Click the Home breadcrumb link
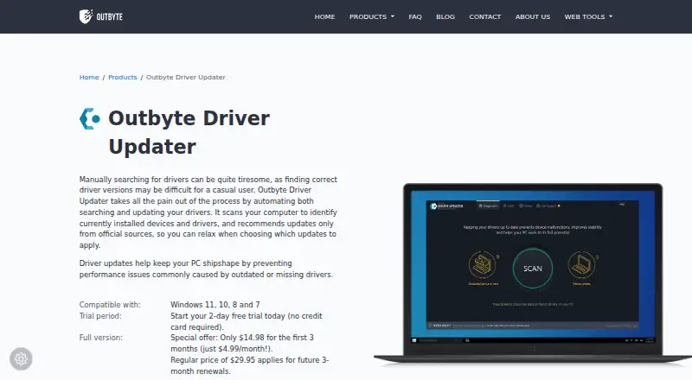The height and width of the screenshot is (380, 692). point(89,77)
